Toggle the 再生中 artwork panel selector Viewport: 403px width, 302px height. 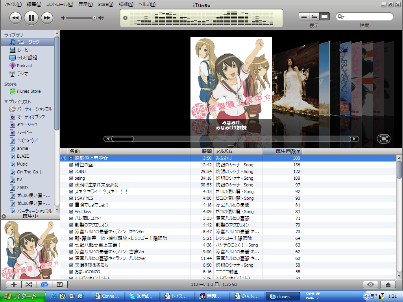point(4,217)
